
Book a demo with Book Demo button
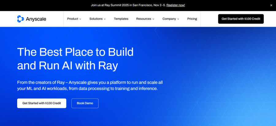pyautogui.click(x=85, y=103)
